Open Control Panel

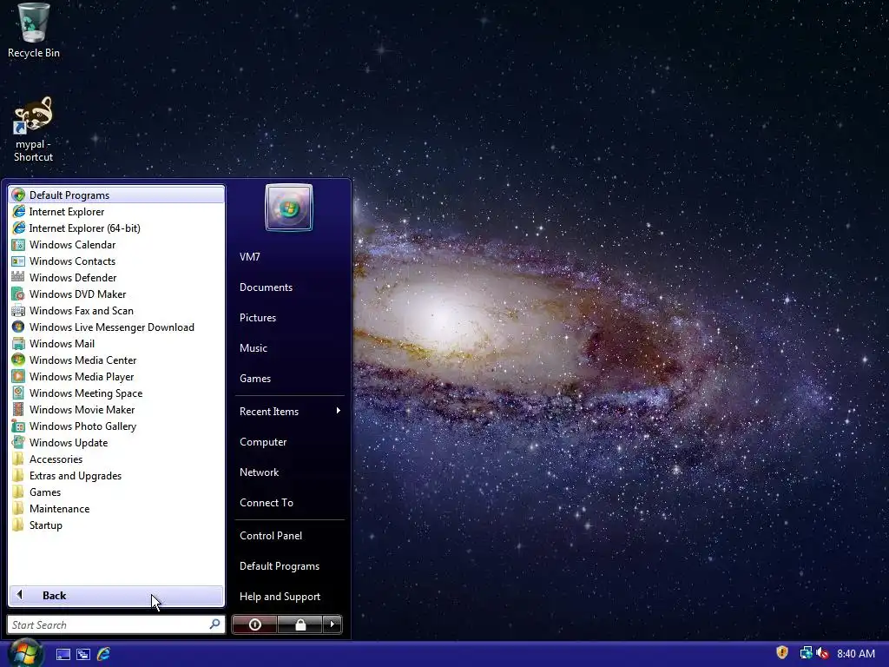pos(289,535)
